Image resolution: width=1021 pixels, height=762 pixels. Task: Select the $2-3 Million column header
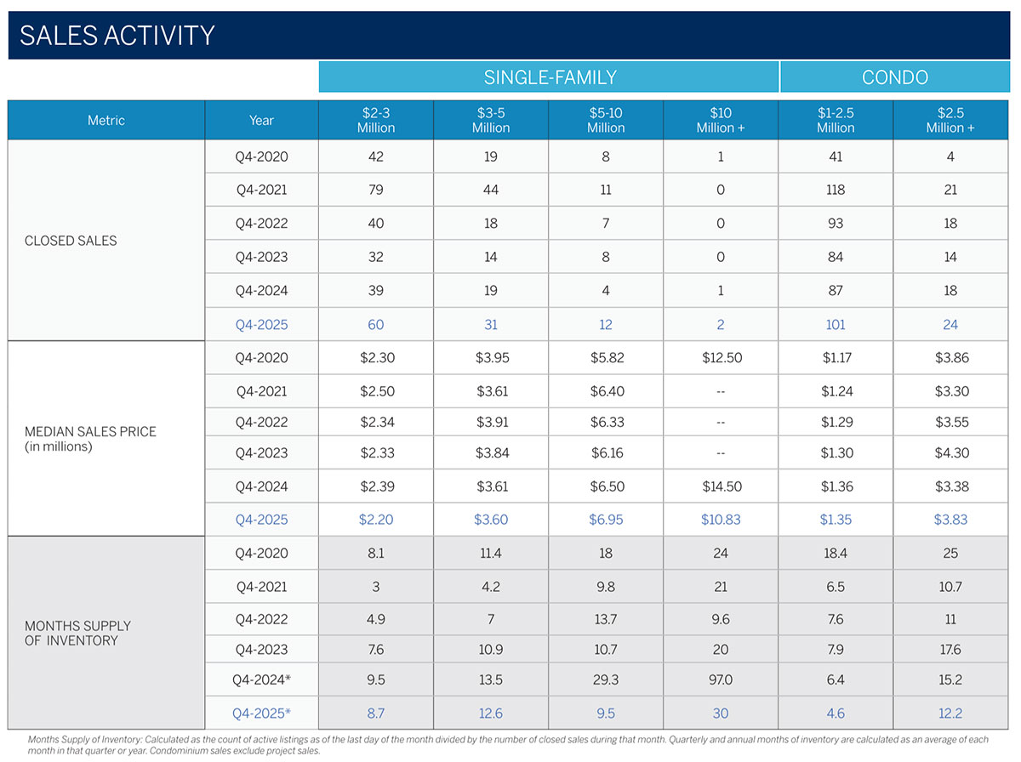coord(375,119)
